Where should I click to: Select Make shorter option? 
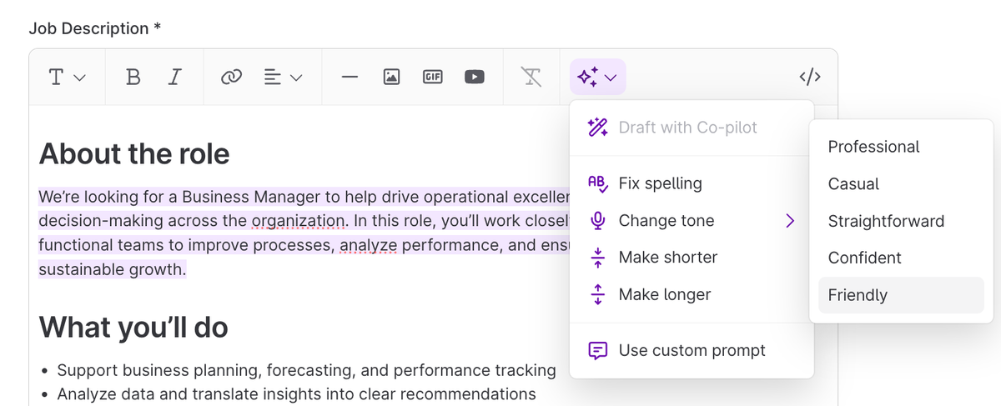tap(667, 258)
